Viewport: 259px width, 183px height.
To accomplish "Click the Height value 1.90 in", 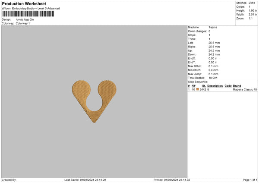I will [x=253, y=10].
